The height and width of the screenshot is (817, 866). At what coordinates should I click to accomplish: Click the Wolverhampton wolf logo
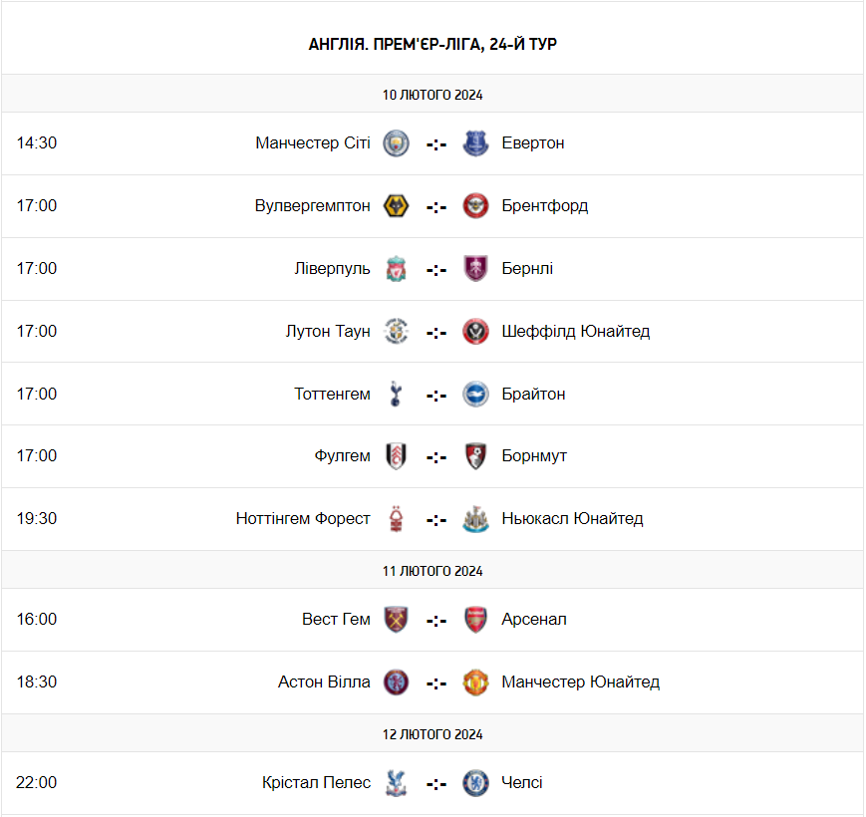click(397, 206)
